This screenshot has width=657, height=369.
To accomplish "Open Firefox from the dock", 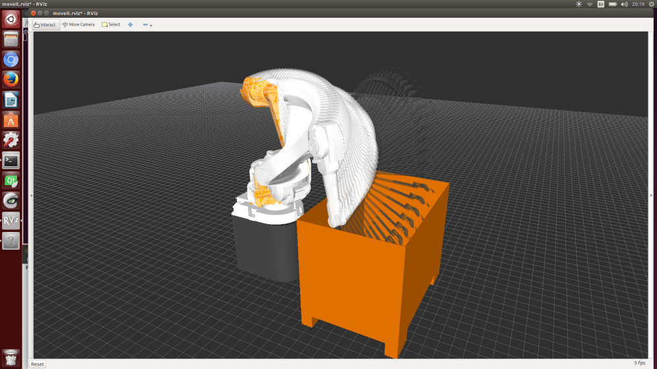I will [x=11, y=79].
